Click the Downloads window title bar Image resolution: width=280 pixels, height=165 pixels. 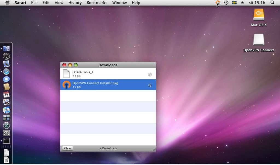(x=108, y=65)
